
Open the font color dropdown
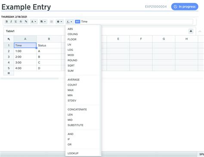(34, 22)
